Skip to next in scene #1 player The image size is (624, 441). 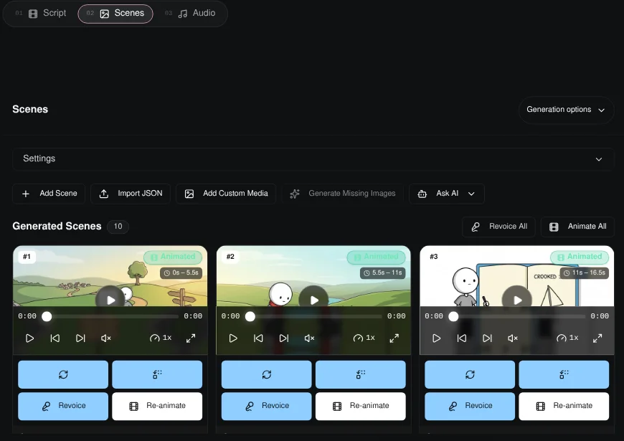[x=80, y=338]
